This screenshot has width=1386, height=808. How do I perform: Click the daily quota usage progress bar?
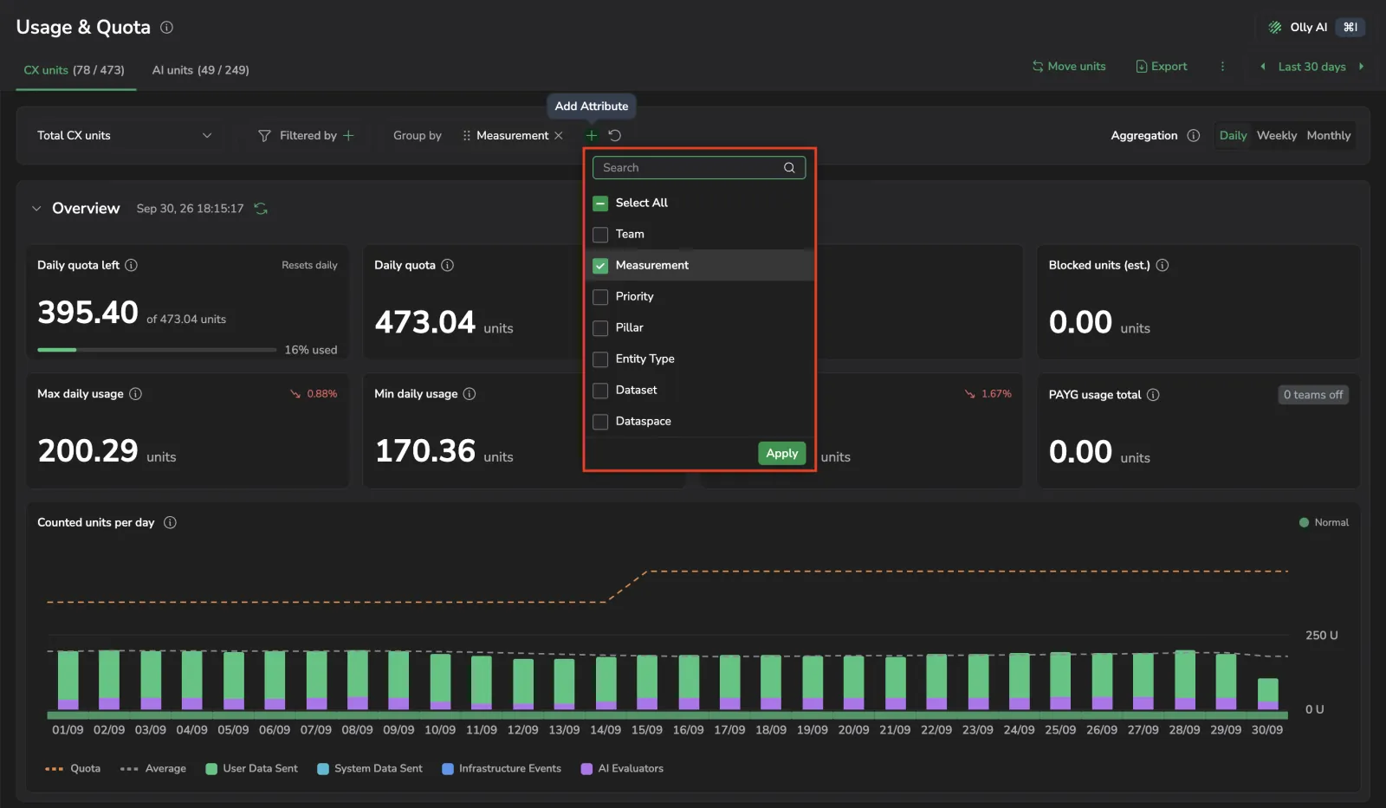click(157, 350)
